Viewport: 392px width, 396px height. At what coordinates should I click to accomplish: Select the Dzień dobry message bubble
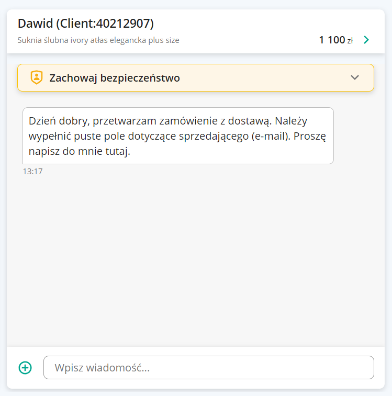click(178, 135)
